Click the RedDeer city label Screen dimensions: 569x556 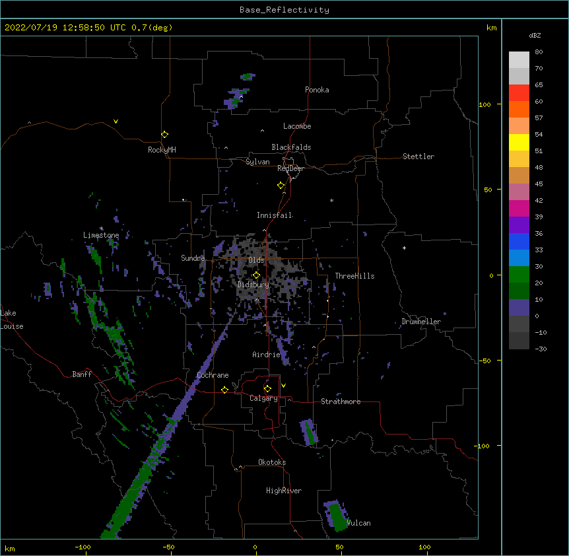(x=290, y=168)
